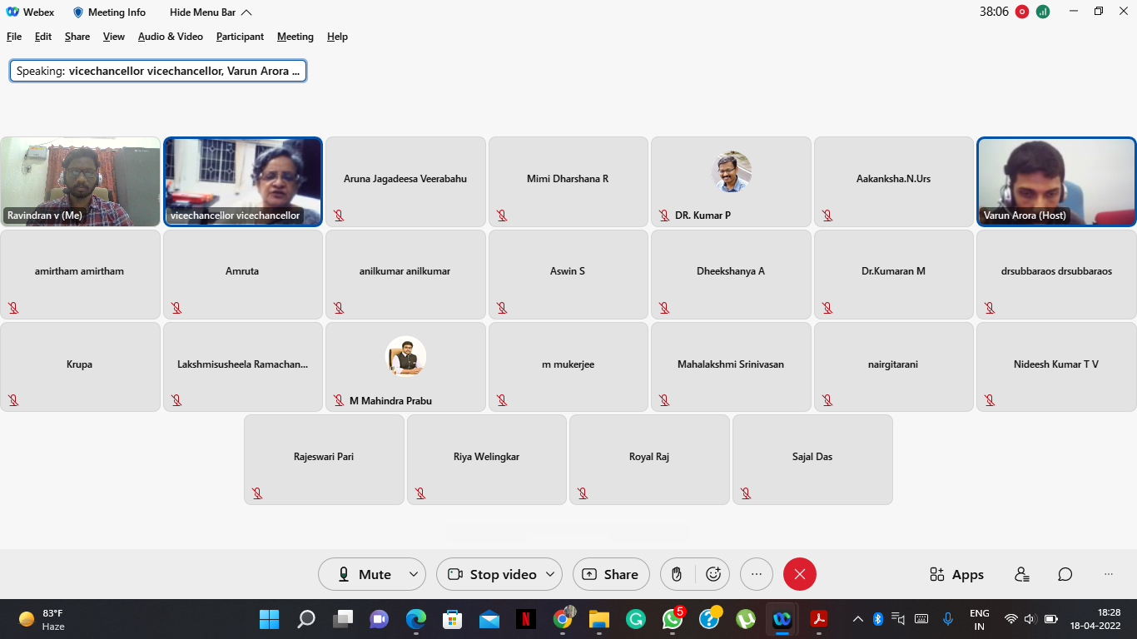Open the reactions smiley button
The width and height of the screenshot is (1137, 639).
713,574
